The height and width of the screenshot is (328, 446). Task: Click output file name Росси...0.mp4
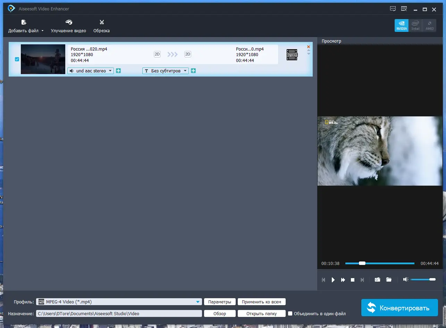[250, 49]
